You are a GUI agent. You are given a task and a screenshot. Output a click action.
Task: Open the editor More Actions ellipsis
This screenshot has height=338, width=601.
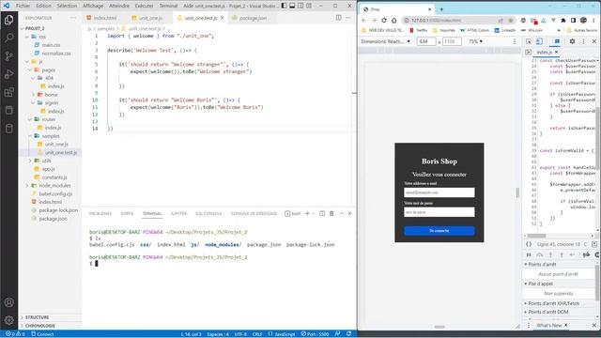(x=348, y=18)
